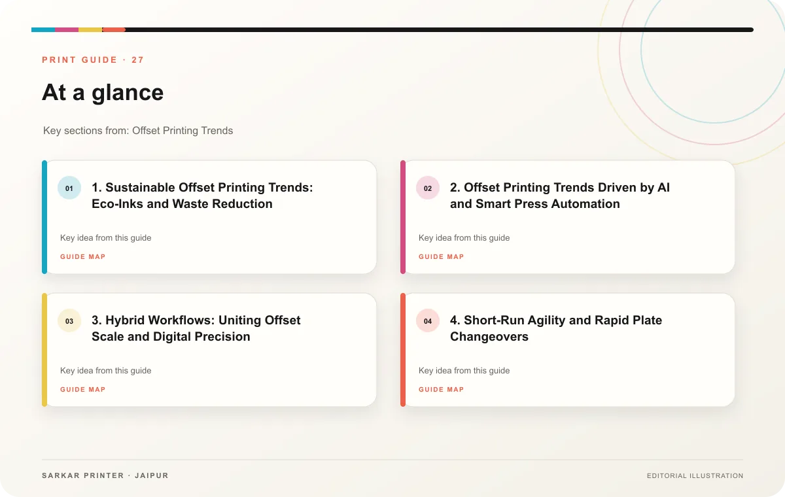Open the Short-Run Agility card title

(x=556, y=328)
